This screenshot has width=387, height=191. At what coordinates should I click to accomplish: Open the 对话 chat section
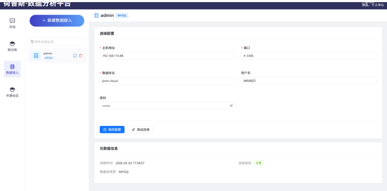pyautogui.click(x=12, y=23)
